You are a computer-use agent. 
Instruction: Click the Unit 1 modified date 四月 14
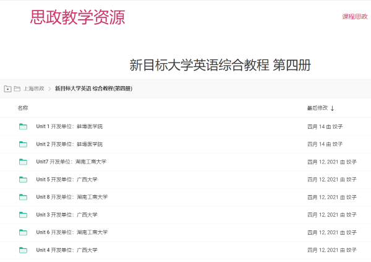click(x=316, y=126)
